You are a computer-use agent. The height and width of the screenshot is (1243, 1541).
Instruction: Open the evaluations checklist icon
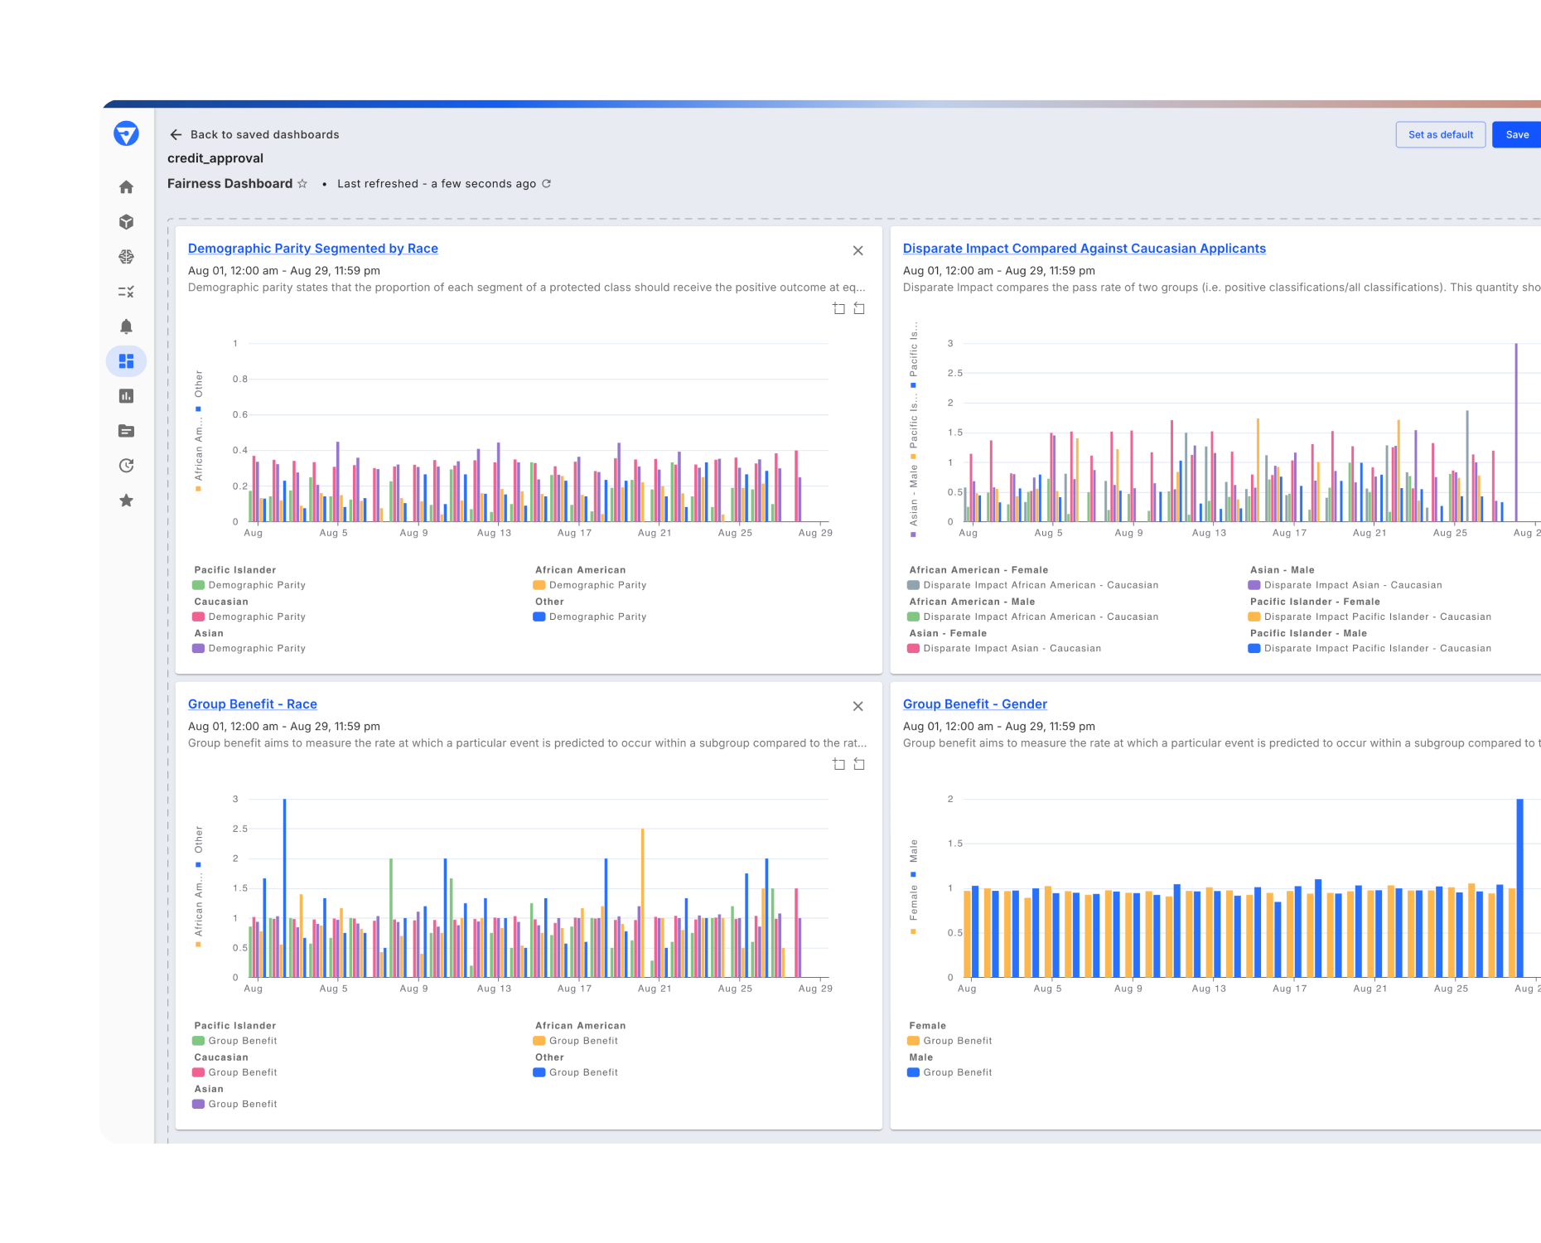[126, 292]
